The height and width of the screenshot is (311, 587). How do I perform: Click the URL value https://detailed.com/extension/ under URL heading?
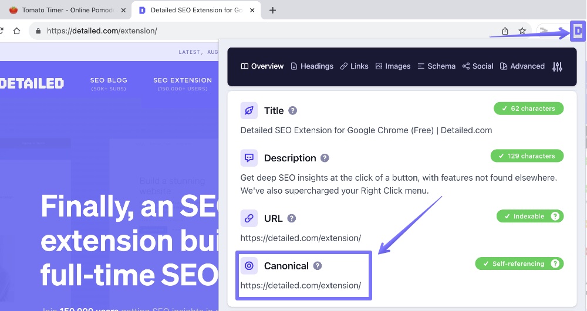301,238
